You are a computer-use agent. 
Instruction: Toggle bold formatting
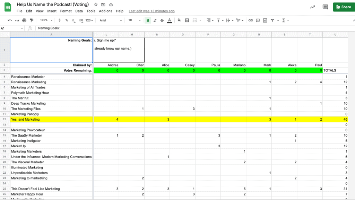click(148, 20)
